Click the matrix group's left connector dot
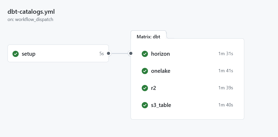This screenshot has width=278, height=137. click(131, 53)
